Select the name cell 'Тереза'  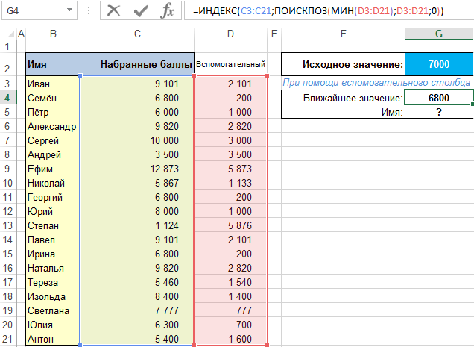(53, 282)
